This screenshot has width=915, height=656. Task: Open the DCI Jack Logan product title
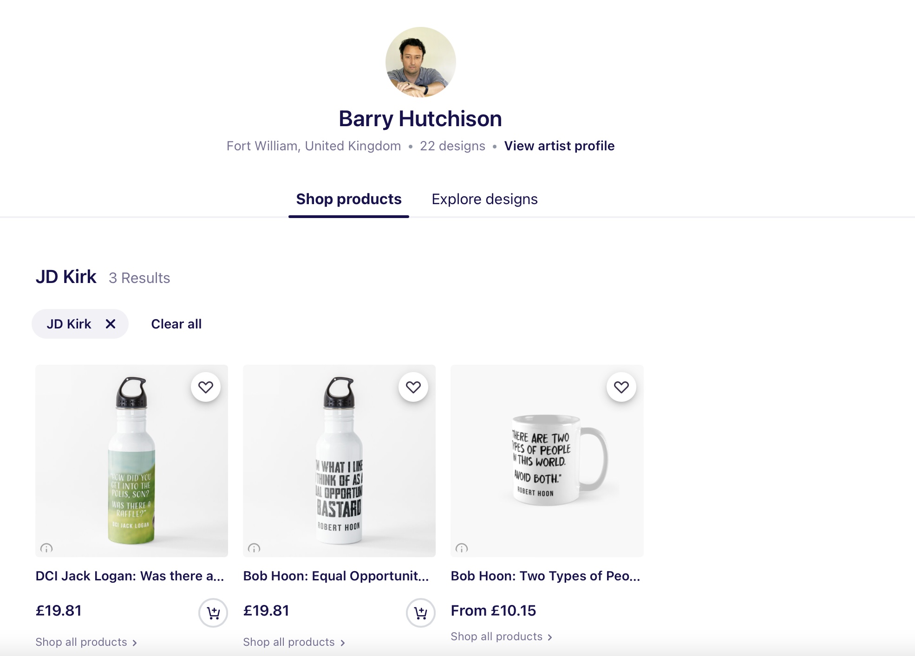130,576
